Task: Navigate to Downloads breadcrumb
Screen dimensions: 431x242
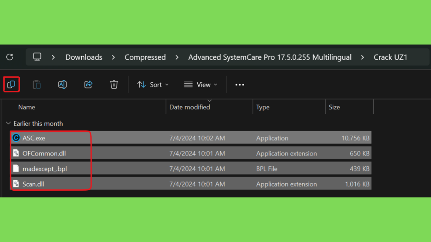Action: click(84, 57)
